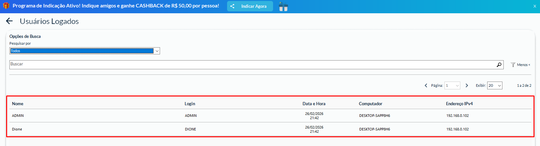Click the Endereço IPv4 column header
Image resolution: width=540 pixels, height=146 pixels.
pos(459,104)
